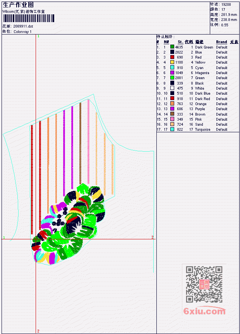
Task: Click the Sand color swatch in row 16
Action: pyautogui.click(x=172, y=125)
